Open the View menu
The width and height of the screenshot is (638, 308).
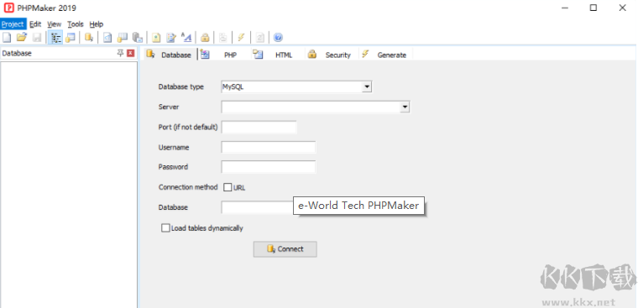54,24
